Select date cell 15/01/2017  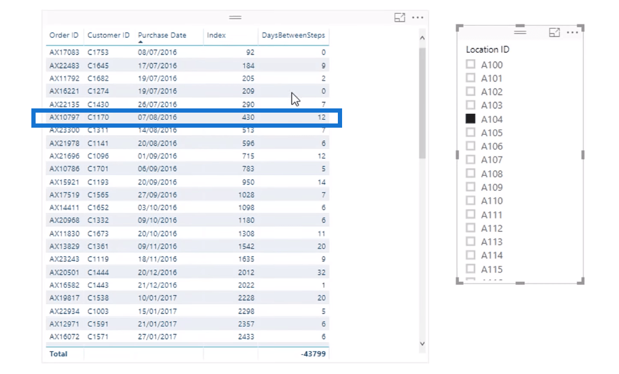(x=157, y=311)
